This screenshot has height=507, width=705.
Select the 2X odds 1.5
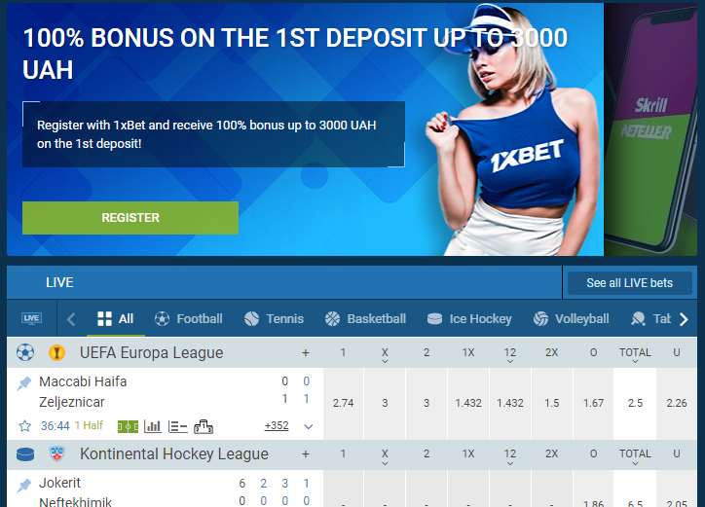tap(552, 403)
